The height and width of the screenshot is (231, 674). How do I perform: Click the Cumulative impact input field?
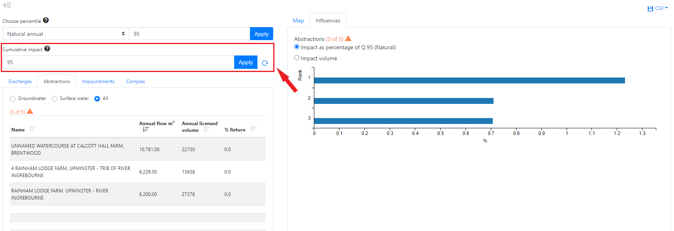pyautogui.click(x=118, y=62)
